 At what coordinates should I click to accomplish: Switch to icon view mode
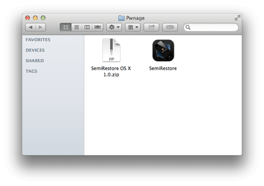[x=66, y=27]
